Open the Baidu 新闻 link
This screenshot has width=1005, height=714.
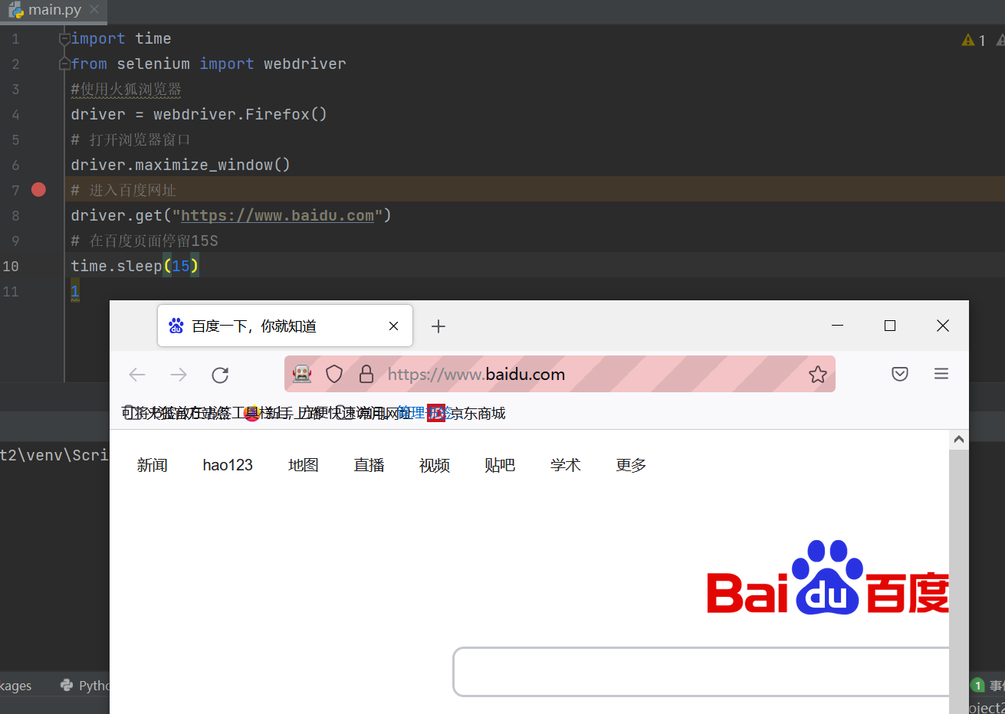[152, 465]
